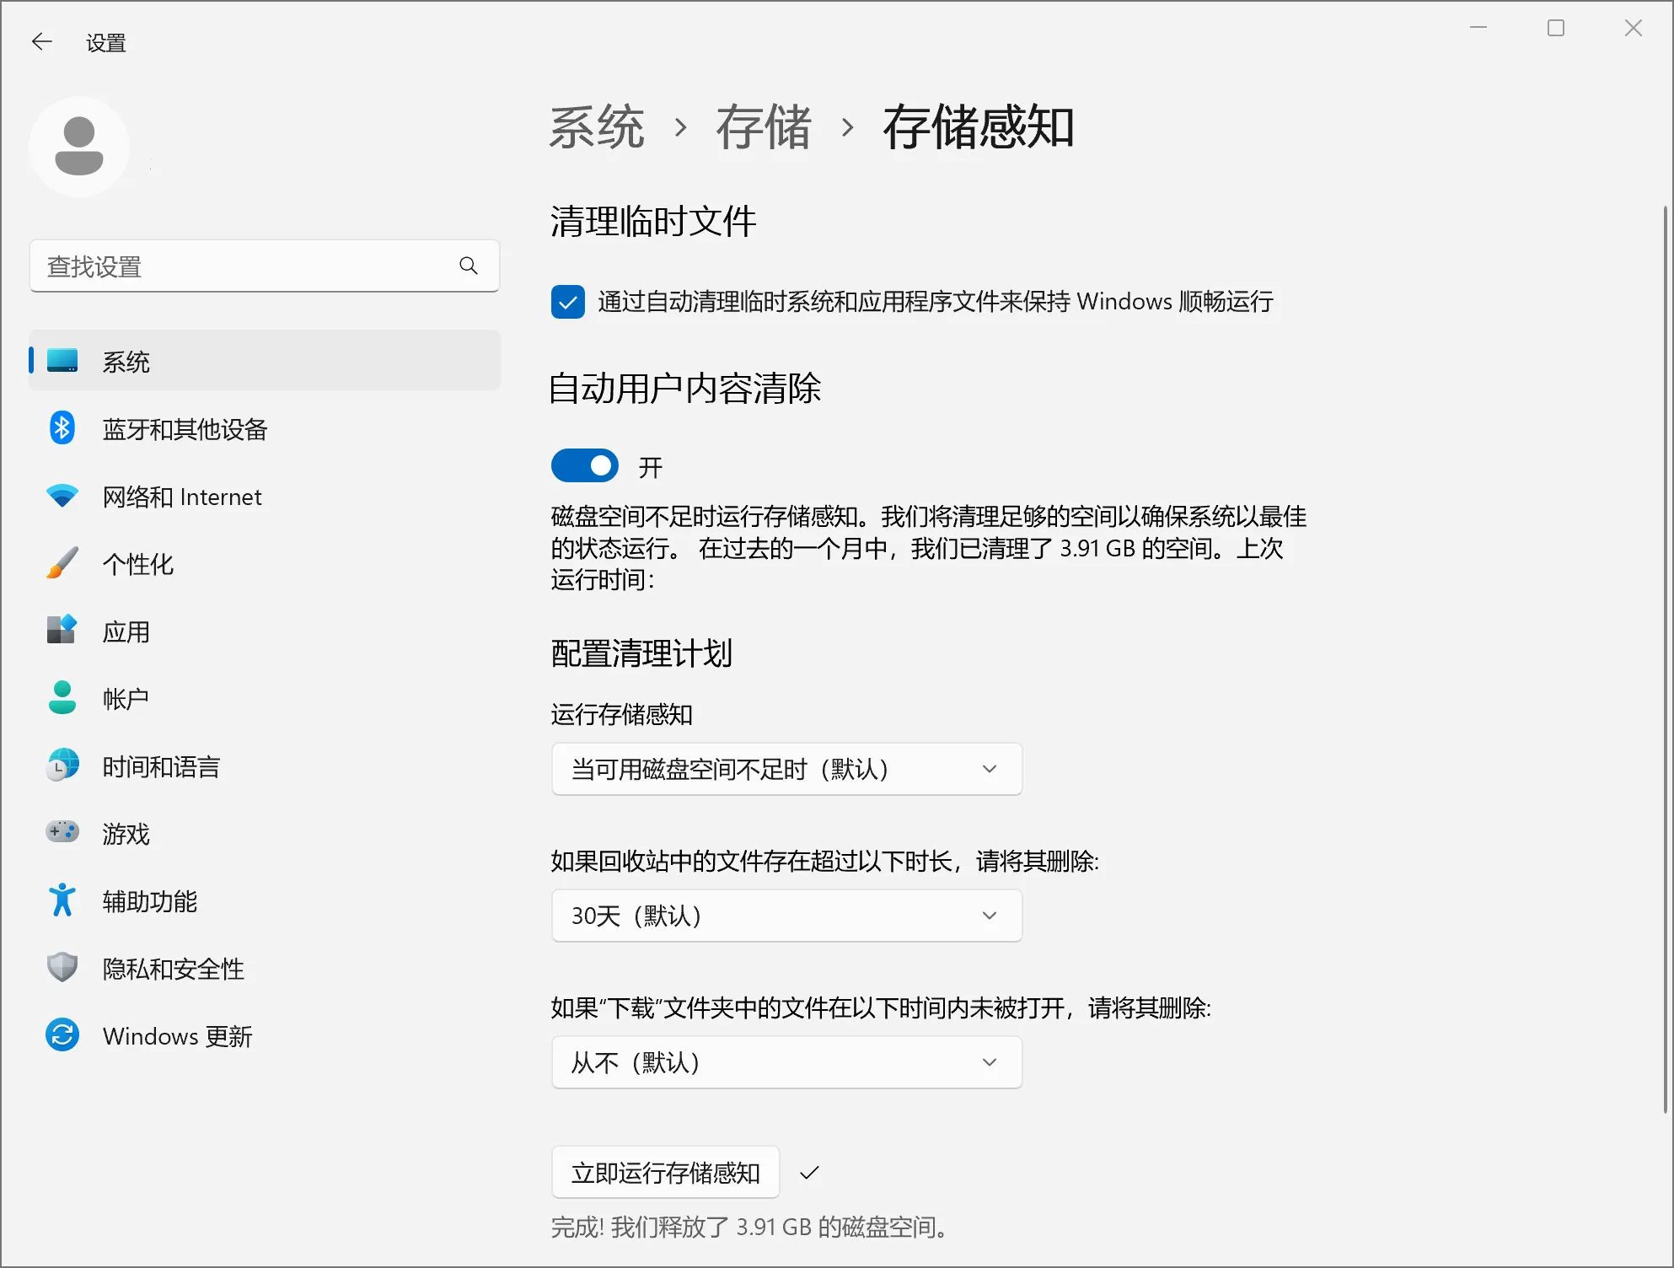The image size is (1674, 1268).
Task: Open 隐私和安全性 settings
Action: (265, 968)
